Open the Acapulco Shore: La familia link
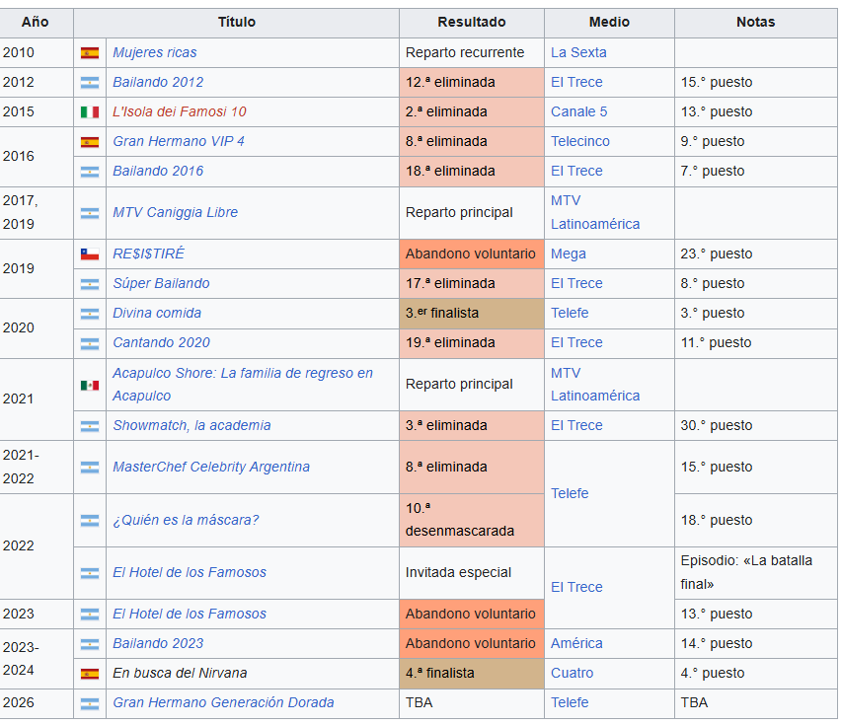This screenshot has width=842, height=725. click(x=243, y=385)
